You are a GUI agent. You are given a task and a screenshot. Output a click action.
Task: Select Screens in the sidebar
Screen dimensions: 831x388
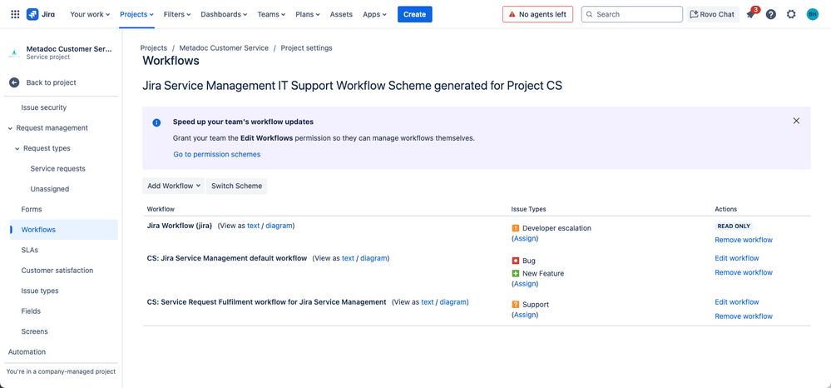(34, 331)
